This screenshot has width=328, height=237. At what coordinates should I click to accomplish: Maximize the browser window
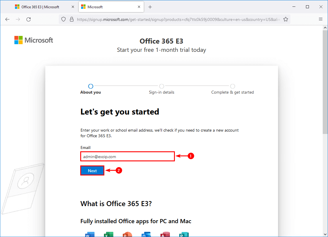tap(307, 7)
